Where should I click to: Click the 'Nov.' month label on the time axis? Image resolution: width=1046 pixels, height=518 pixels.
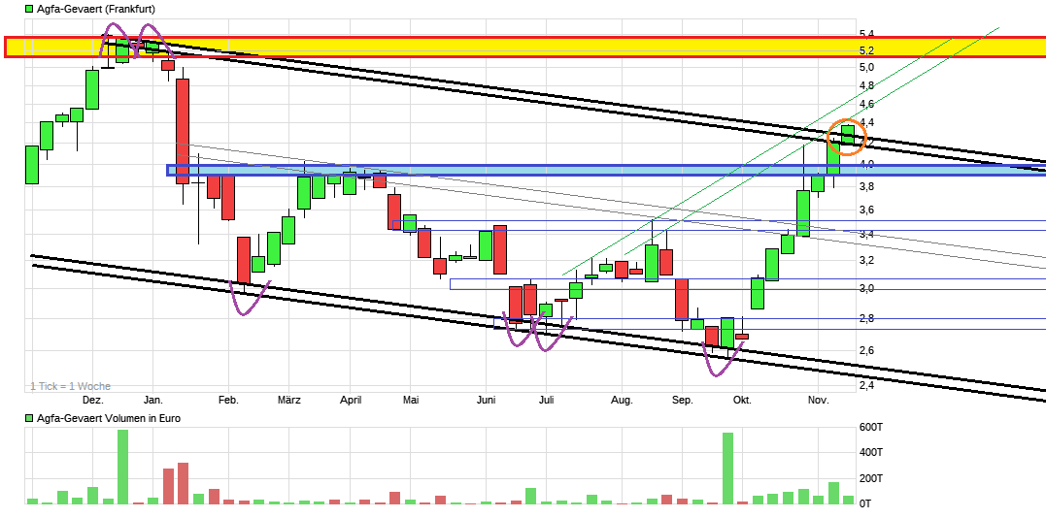point(818,400)
